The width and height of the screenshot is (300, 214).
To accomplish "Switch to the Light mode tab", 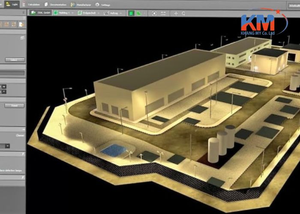I will 11,4.
